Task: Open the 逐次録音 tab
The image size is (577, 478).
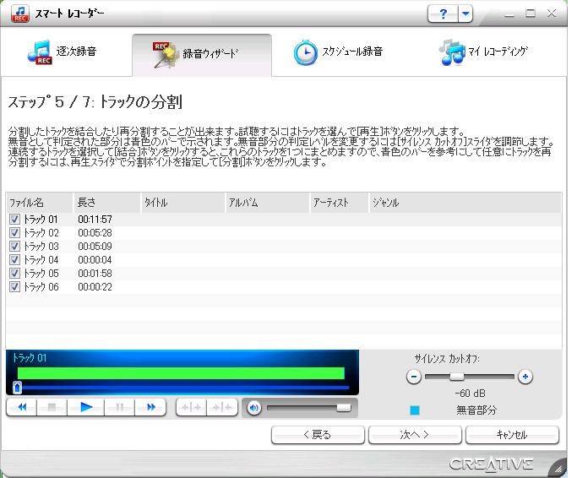Action: tap(63, 52)
